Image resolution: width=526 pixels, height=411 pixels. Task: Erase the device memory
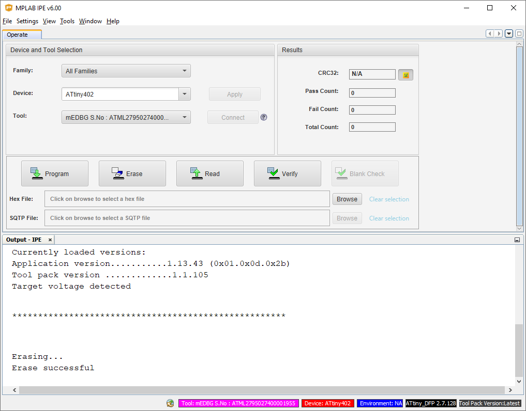[x=132, y=173]
